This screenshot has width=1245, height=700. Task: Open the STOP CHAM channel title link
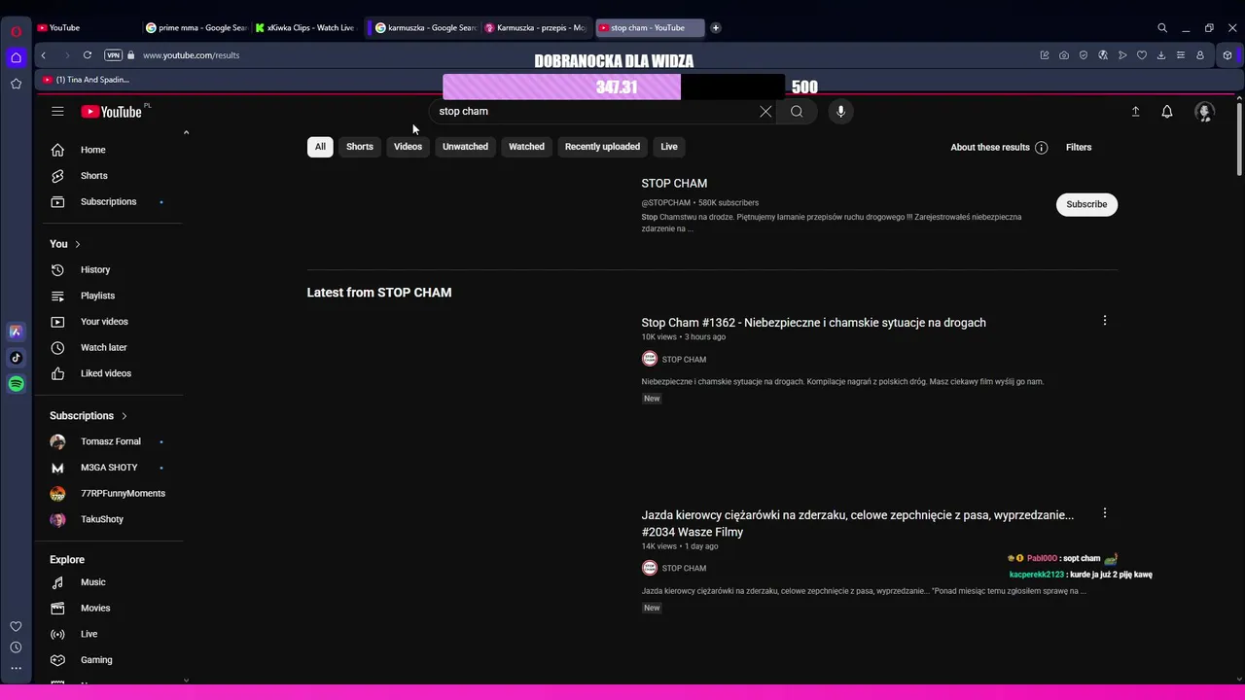click(x=674, y=184)
